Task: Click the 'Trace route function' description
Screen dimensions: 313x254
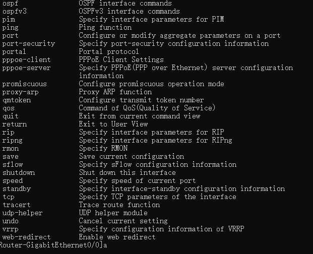Action: click(x=119, y=205)
